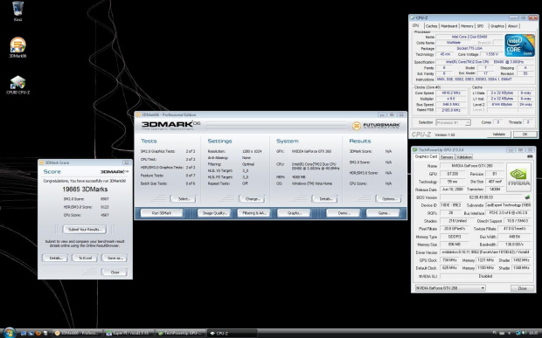Open the Recycle Bin desktop icon

tap(17, 10)
